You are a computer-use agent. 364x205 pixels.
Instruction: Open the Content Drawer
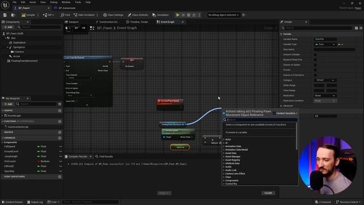[x=13, y=202]
